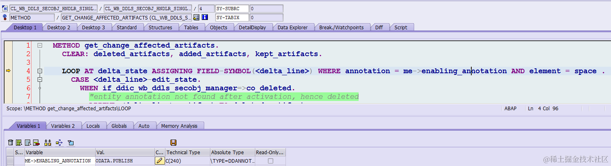Switch to the Variables 2 tab

pyautogui.click(x=63, y=126)
